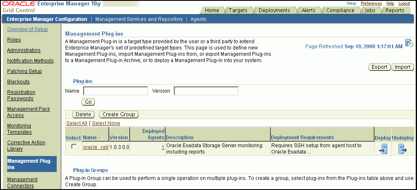Click the Create Group button

tap(119, 114)
